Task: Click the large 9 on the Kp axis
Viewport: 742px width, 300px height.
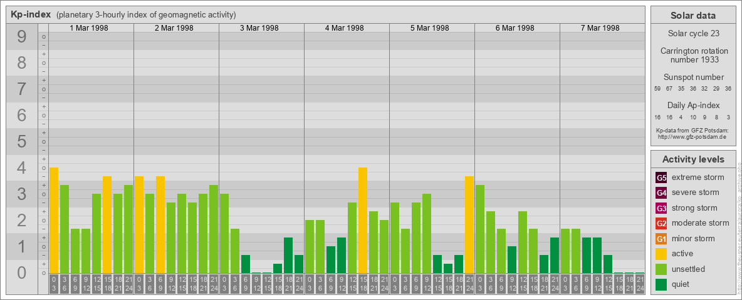Action: point(21,37)
